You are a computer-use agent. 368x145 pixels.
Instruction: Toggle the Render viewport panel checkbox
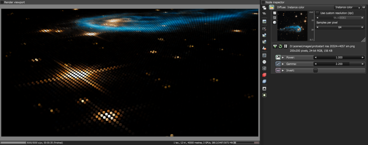(x=2, y=2)
